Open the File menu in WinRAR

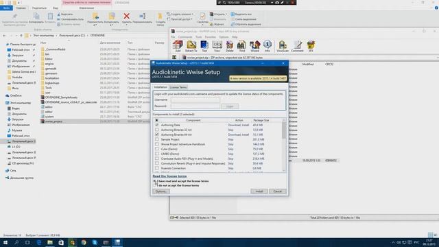click(173, 37)
